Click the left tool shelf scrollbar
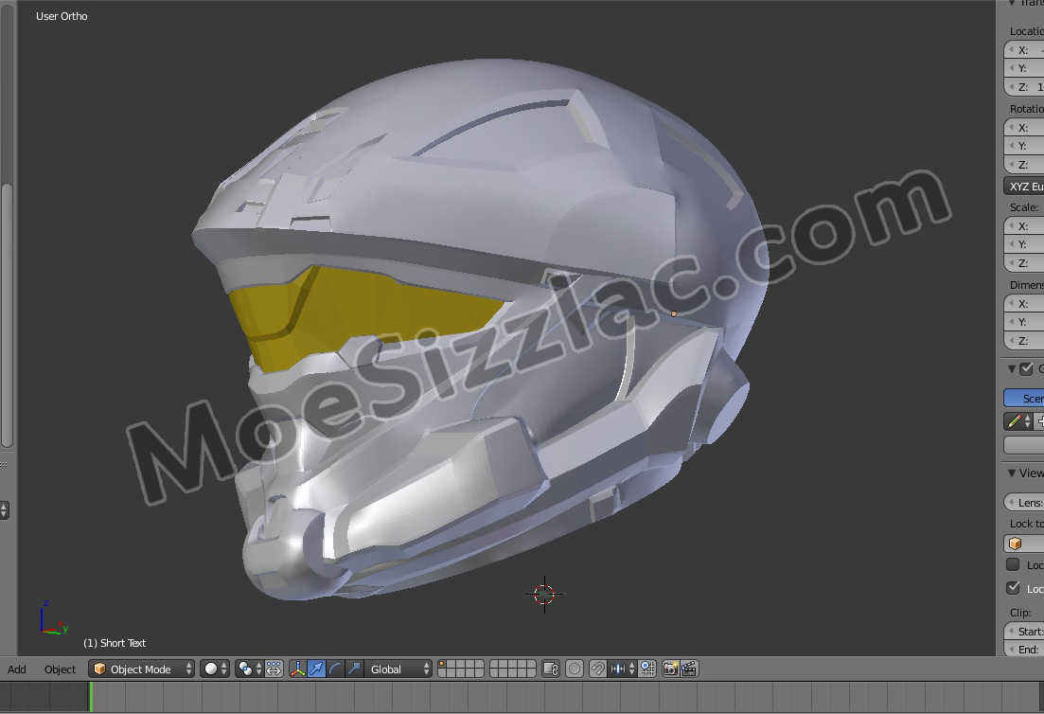The image size is (1044, 714). [x=7, y=313]
